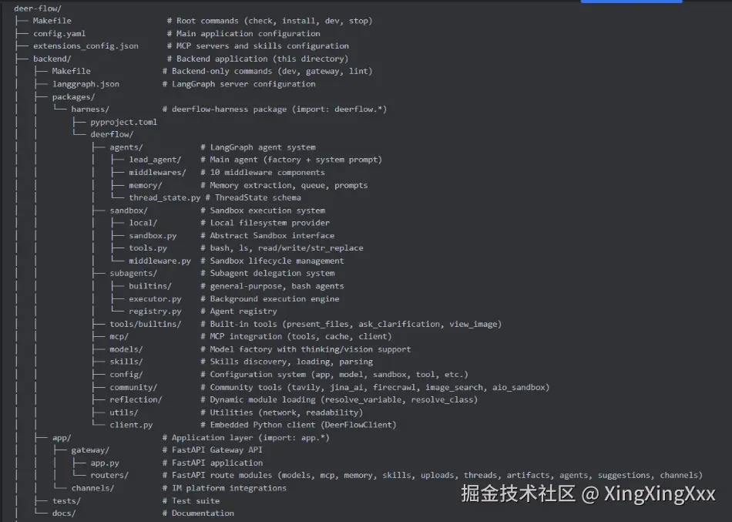
Task: Click the 'local/' folder entry
Action: coord(143,223)
